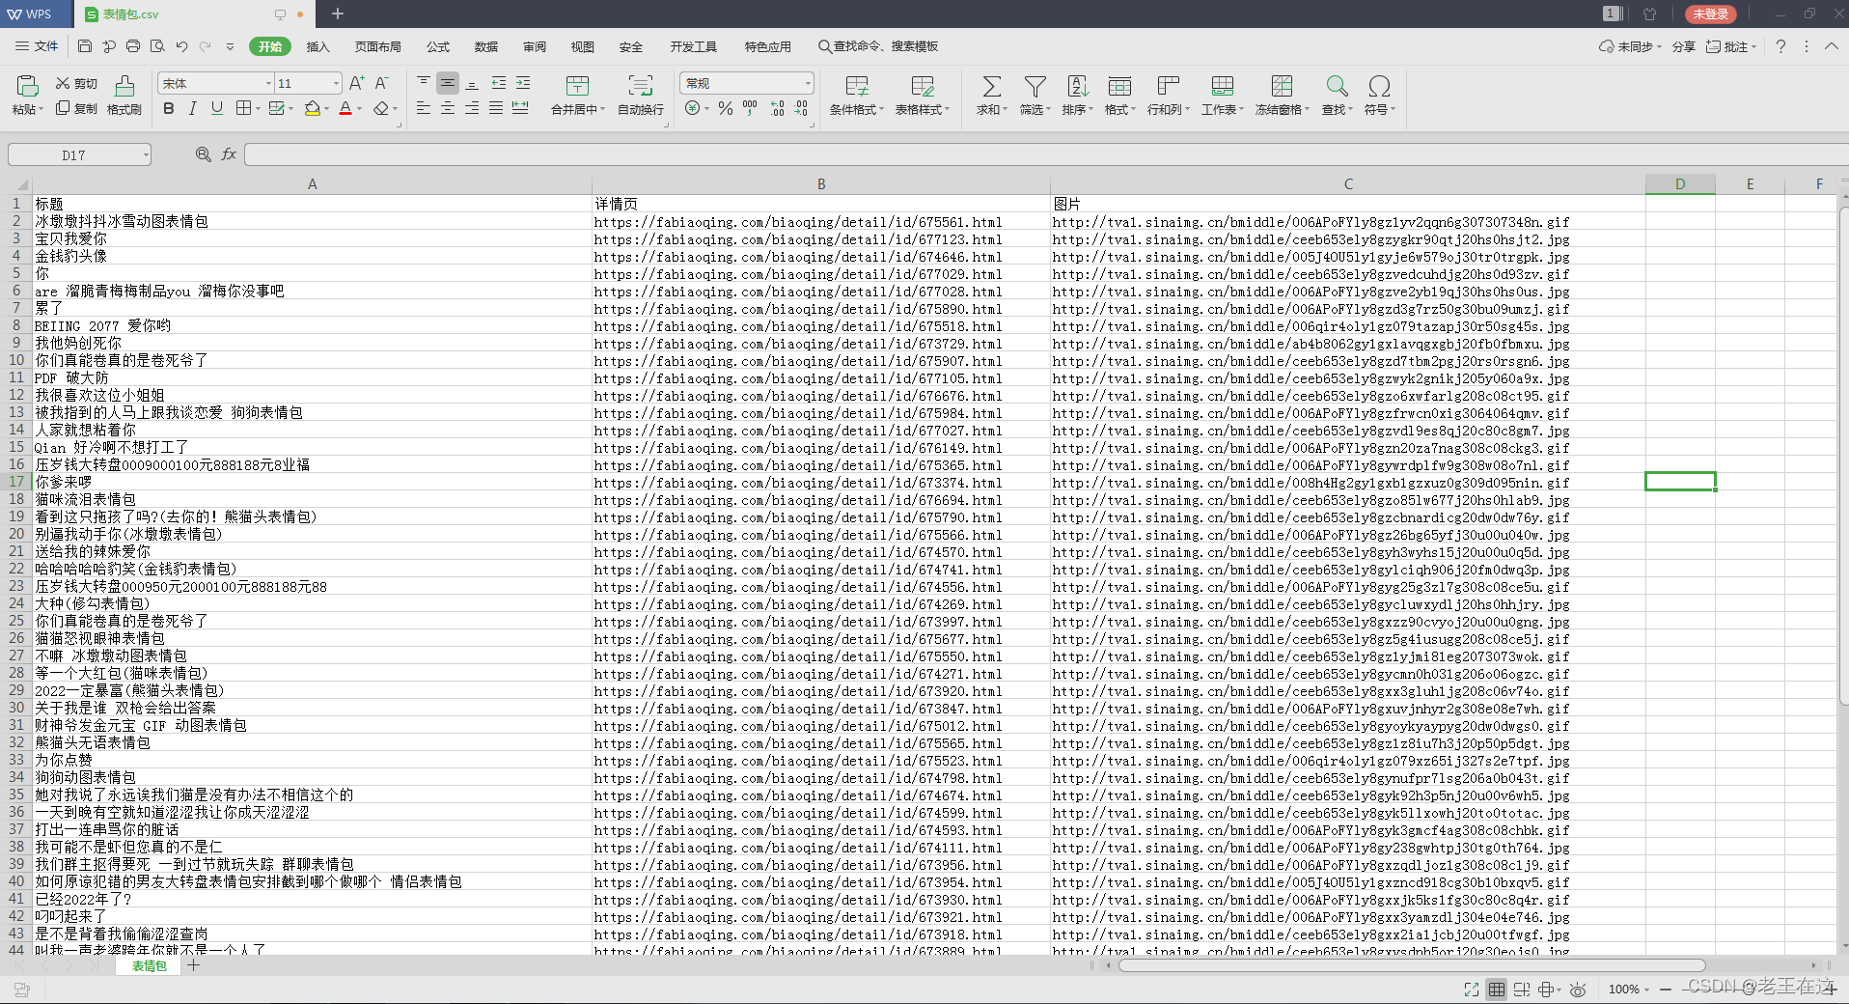Open the paste options dropdown arrow
This screenshot has width=1849, height=1004.
41,110
